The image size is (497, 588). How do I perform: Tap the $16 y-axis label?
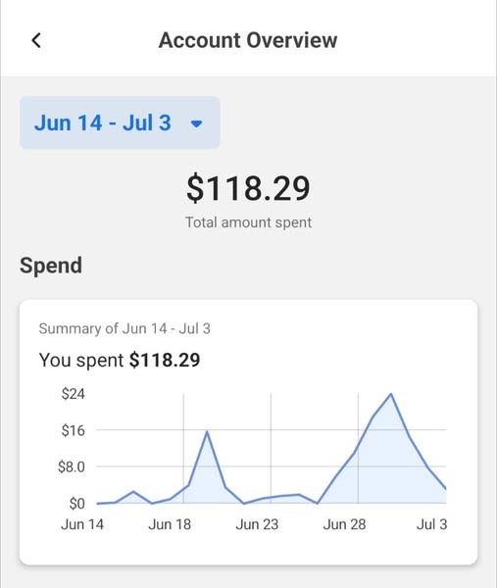click(74, 430)
